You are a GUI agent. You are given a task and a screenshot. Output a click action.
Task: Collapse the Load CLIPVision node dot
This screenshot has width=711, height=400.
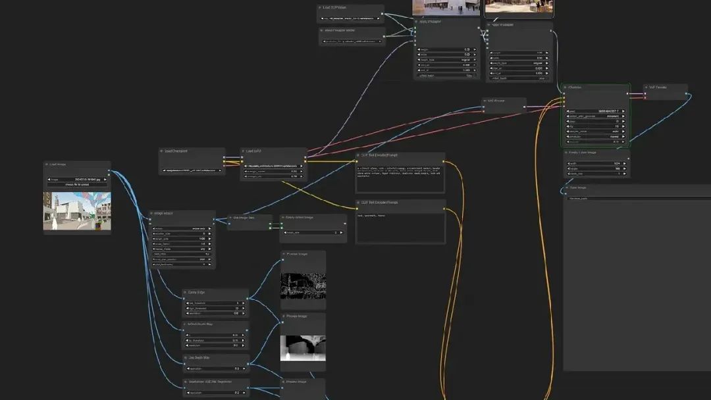(x=320, y=8)
